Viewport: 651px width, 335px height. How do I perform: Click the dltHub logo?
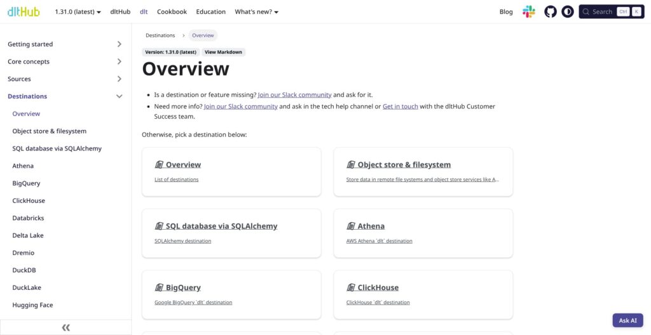pos(24,11)
